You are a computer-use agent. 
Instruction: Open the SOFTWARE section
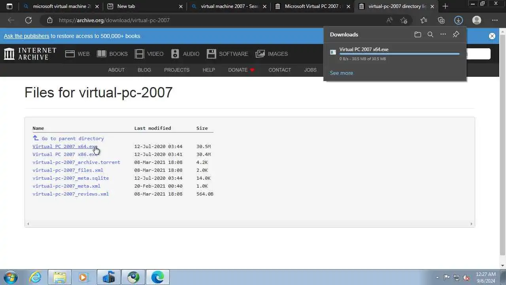(227, 54)
